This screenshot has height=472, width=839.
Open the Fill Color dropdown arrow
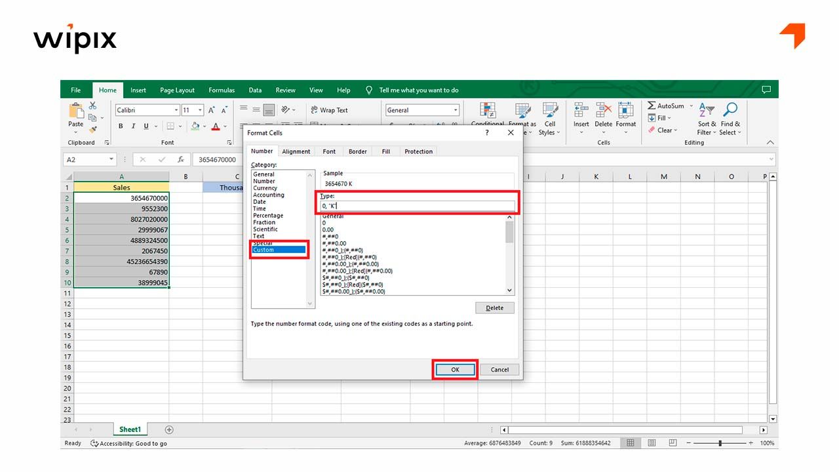(204, 126)
